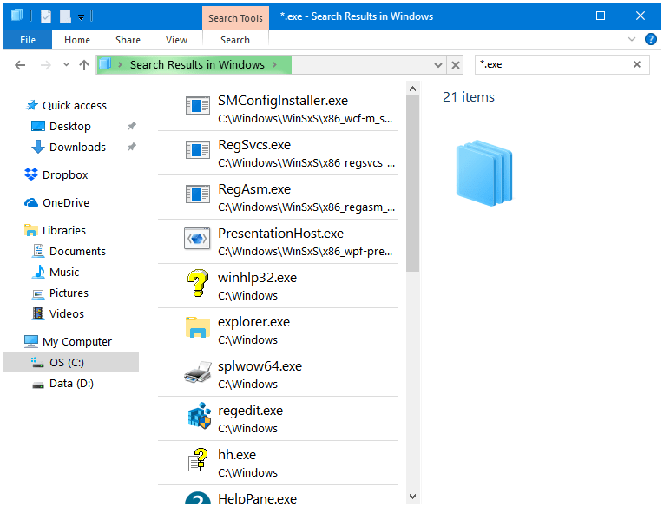This screenshot has width=664, height=507.
Task: Click the vertical scrollbar thumb
Action: (413, 183)
